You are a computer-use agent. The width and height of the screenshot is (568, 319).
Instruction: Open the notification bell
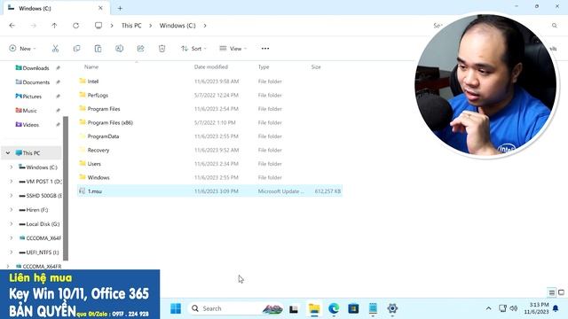556,308
